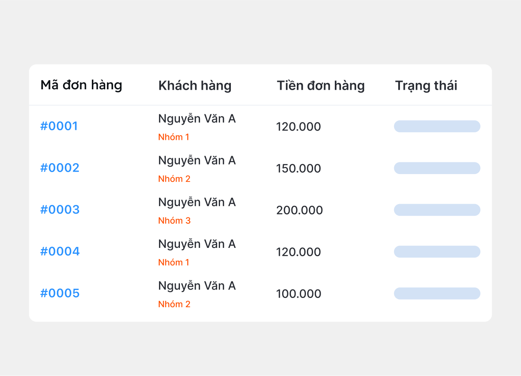
Task: Select 'Nhóm 2' label in order #0005 row
Action: 174,304
